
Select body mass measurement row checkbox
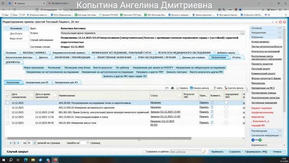pyautogui.click(x=8, y=123)
